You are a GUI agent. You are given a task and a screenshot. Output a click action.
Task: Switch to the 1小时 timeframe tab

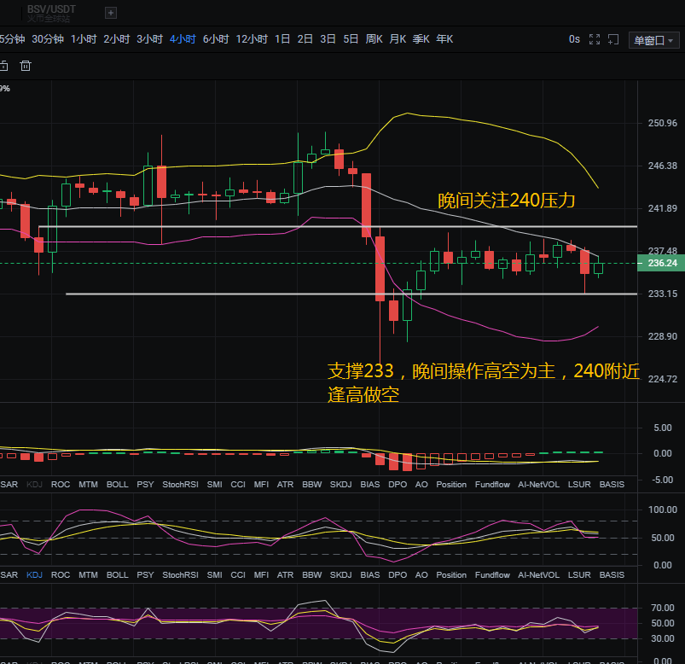(x=84, y=38)
